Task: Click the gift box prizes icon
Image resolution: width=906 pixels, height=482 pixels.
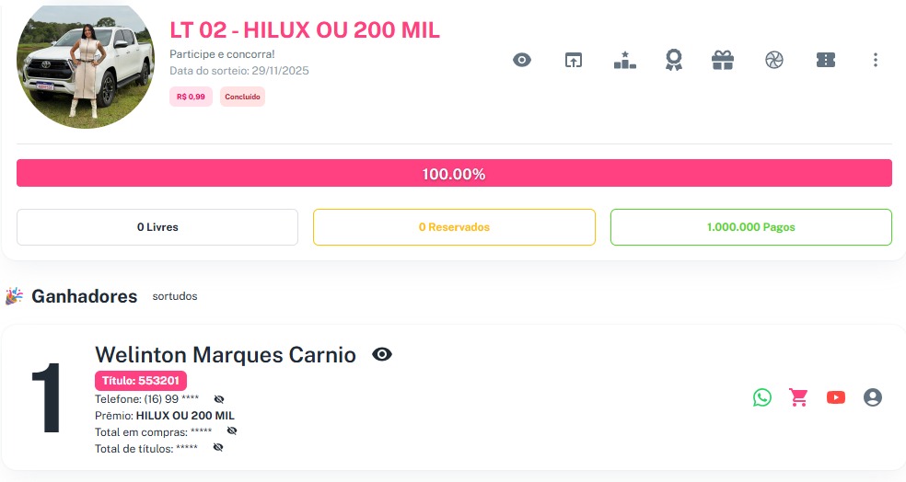Action: 723,61
